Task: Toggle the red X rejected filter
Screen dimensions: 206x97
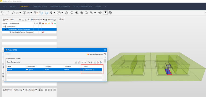Action: pyautogui.click(x=52, y=24)
